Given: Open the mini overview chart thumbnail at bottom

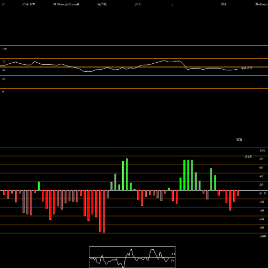Looking at the screenshot, I should pyautogui.click(x=132, y=257).
